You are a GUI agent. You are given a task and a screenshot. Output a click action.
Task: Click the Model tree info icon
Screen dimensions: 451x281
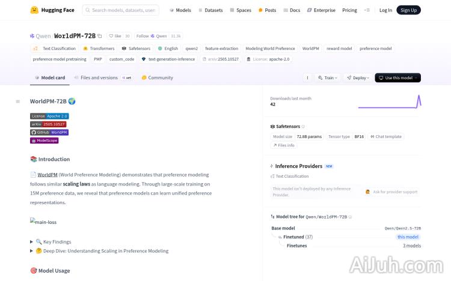[350, 217]
